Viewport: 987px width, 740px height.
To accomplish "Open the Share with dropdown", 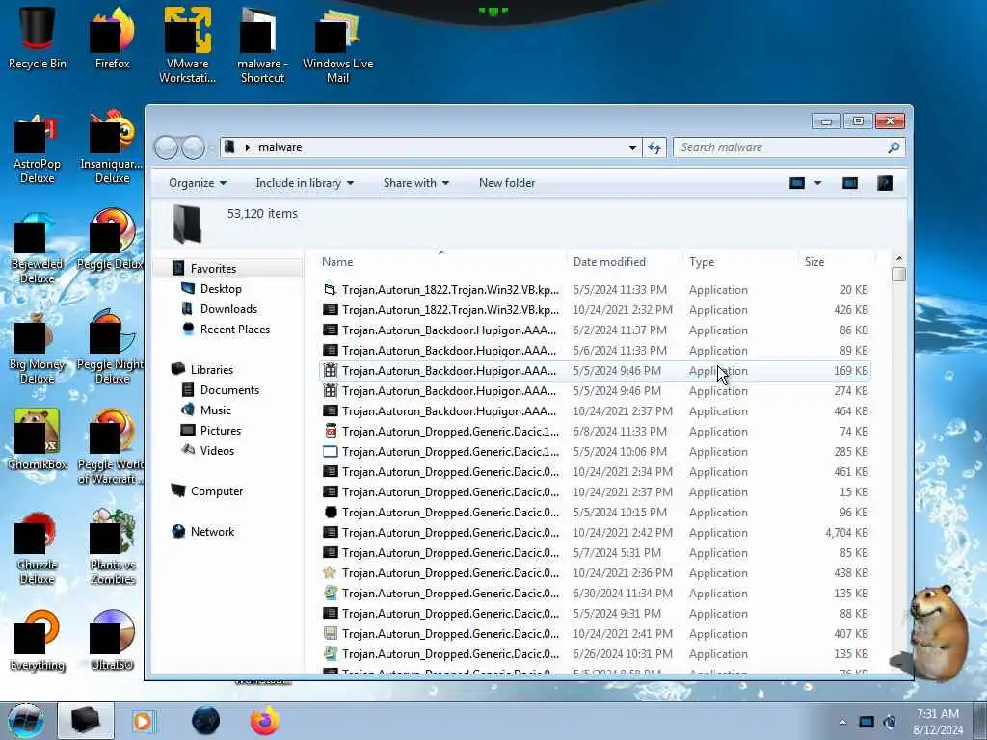I will tap(416, 183).
